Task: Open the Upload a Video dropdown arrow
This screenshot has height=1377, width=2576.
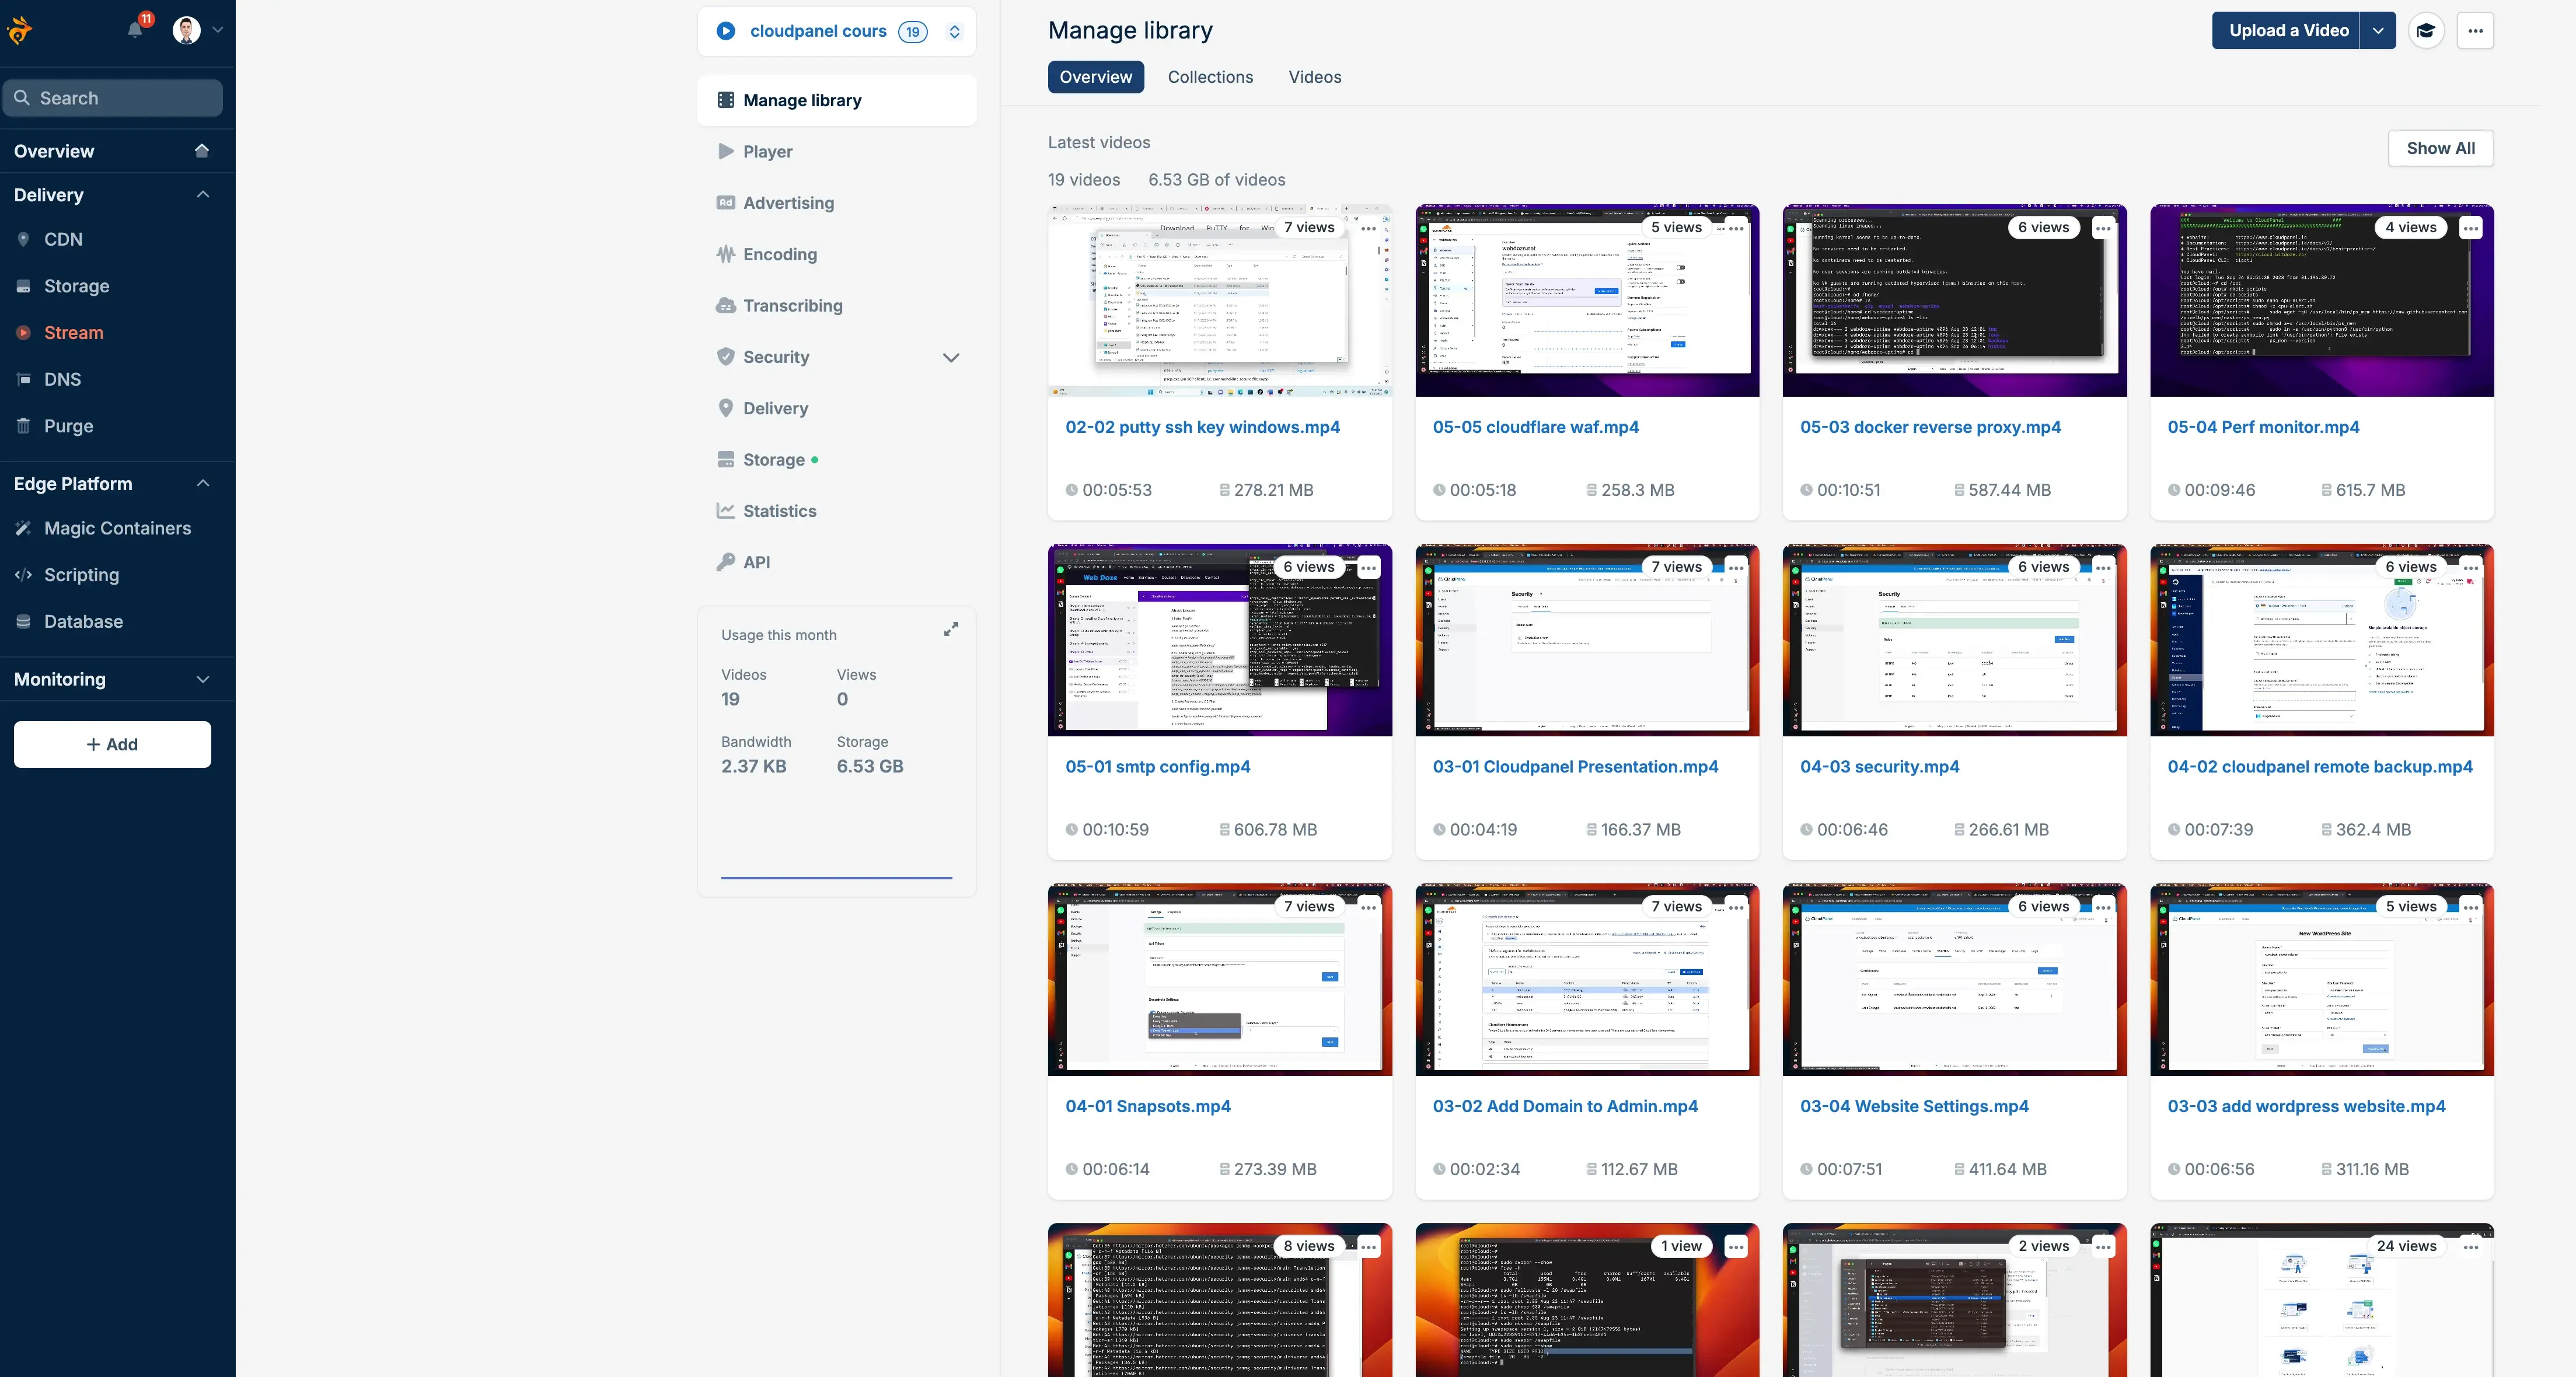Action: [x=2378, y=30]
